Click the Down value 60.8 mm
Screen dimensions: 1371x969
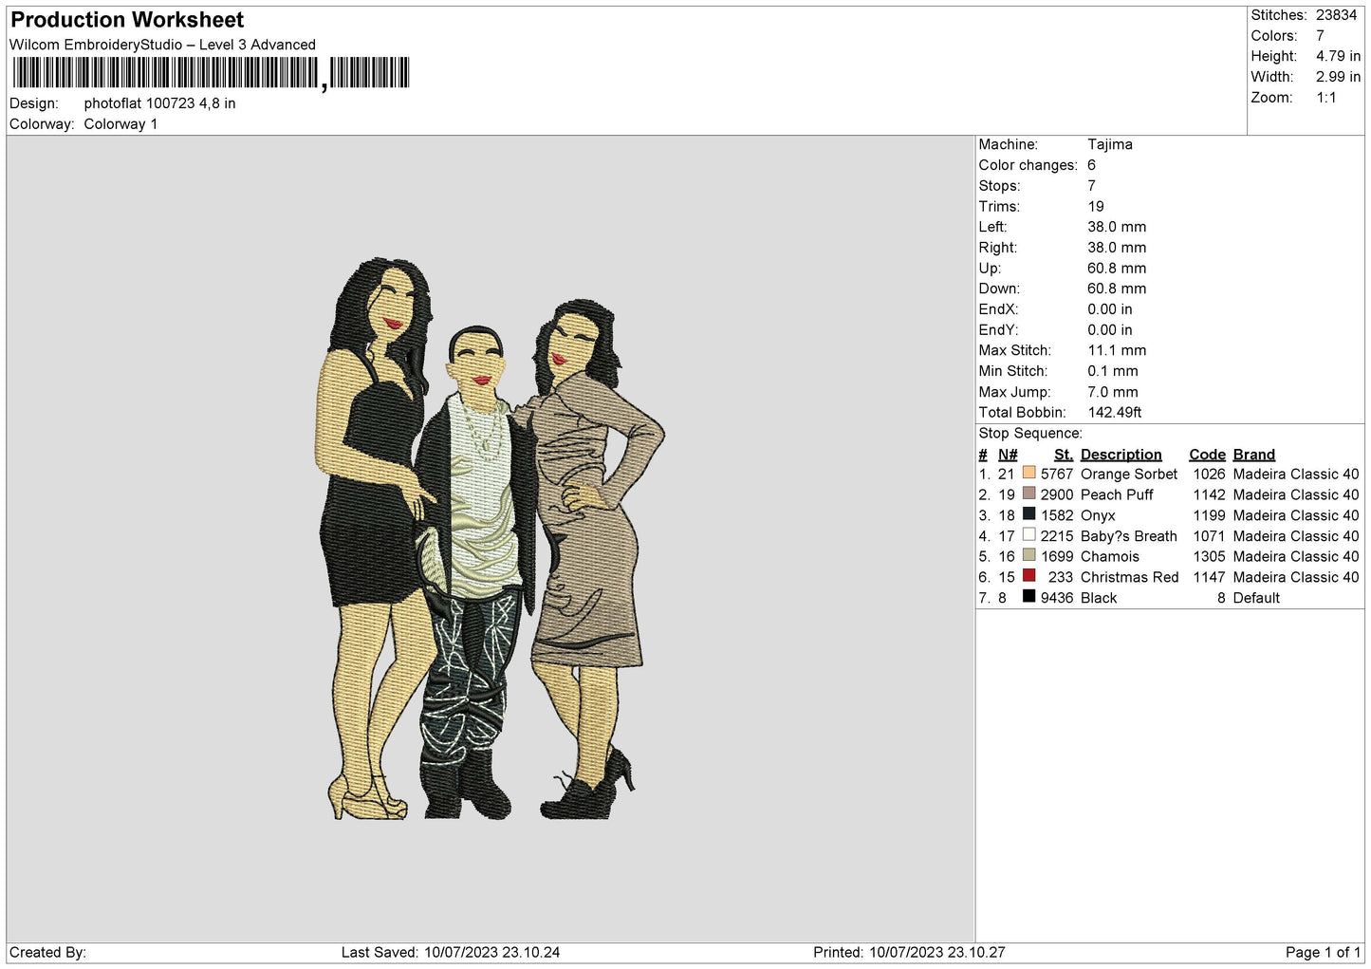(1117, 289)
